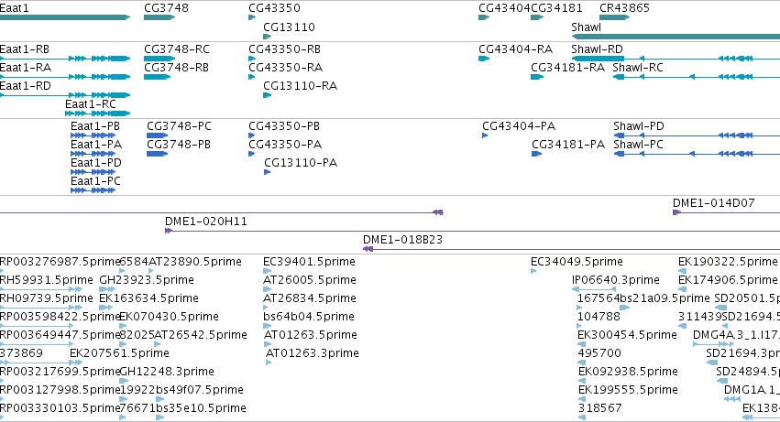The image size is (780, 422).
Task: Click the Shawl gene bar
Action: coord(676,37)
